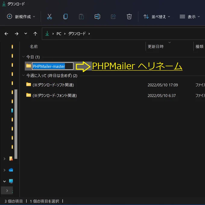
Task: Click the Cut scissors icon
Action: point(49,17)
